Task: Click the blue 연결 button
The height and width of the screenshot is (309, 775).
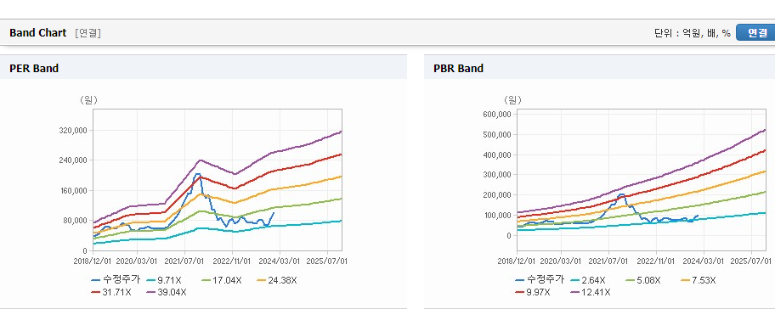Action: (755, 32)
